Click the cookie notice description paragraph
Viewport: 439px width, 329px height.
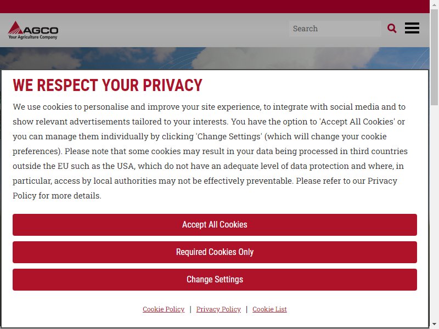pos(210,151)
